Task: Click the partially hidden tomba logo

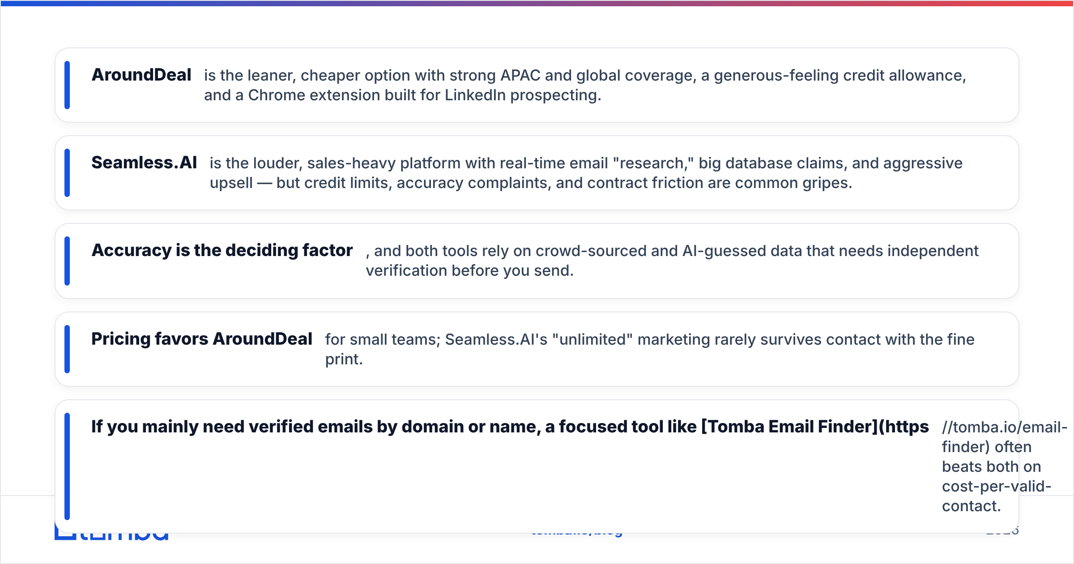Action: click(112, 536)
